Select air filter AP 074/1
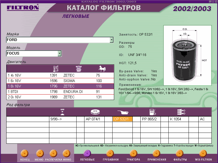The height and width of the screenshot is (163, 218). 94,119
